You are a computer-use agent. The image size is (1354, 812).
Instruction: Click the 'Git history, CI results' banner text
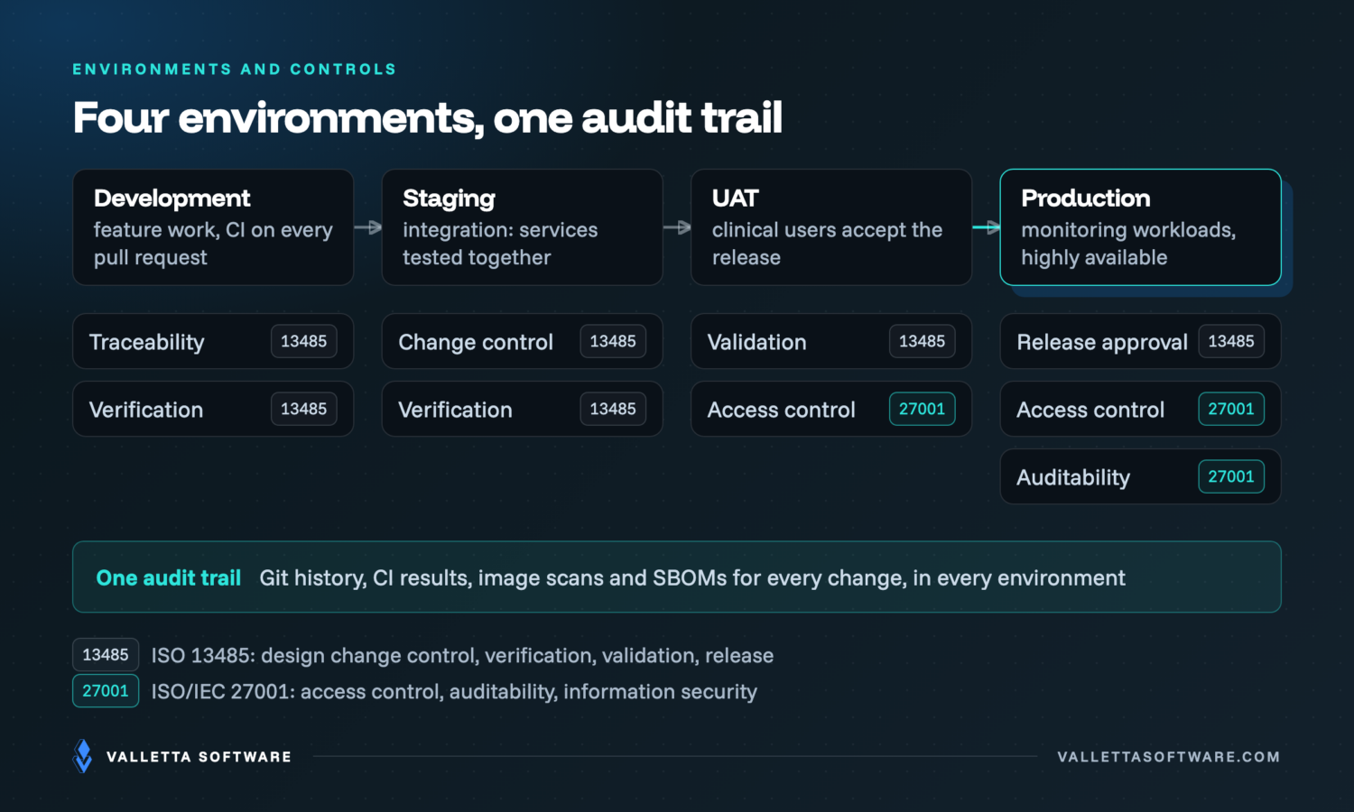692,577
